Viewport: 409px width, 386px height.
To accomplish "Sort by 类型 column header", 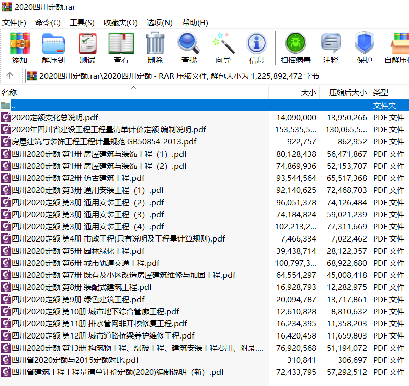I will (390, 92).
